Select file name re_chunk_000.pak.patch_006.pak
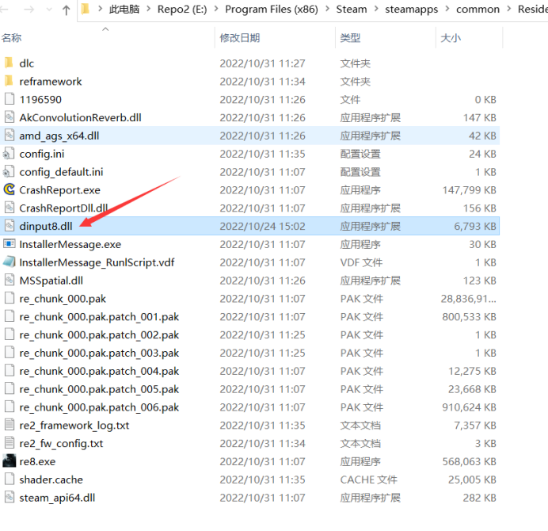Viewport: 548px width, 531px height. (x=99, y=407)
